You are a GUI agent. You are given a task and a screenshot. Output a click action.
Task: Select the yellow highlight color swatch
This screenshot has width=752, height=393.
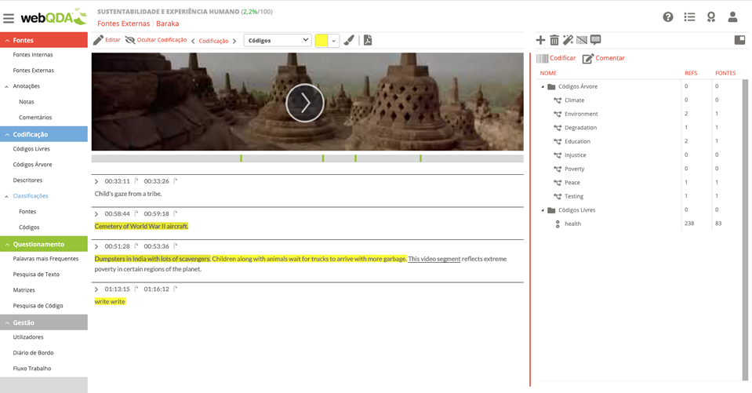click(x=322, y=41)
